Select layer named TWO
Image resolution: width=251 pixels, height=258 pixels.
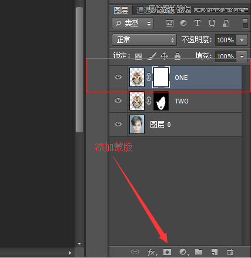(182, 101)
